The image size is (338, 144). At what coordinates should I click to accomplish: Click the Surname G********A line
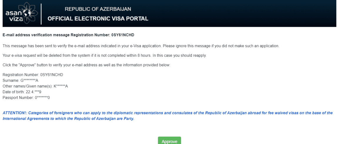20,81
